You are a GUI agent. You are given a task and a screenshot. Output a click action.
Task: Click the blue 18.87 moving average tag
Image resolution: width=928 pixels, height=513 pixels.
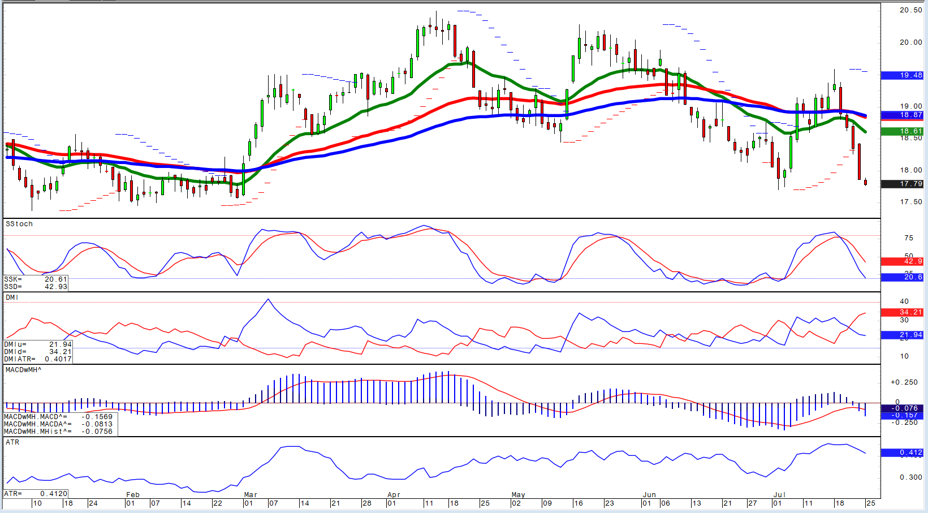point(903,115)
